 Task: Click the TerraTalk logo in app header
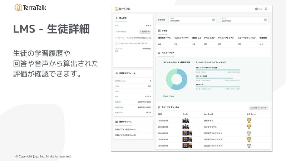point(123,9)
